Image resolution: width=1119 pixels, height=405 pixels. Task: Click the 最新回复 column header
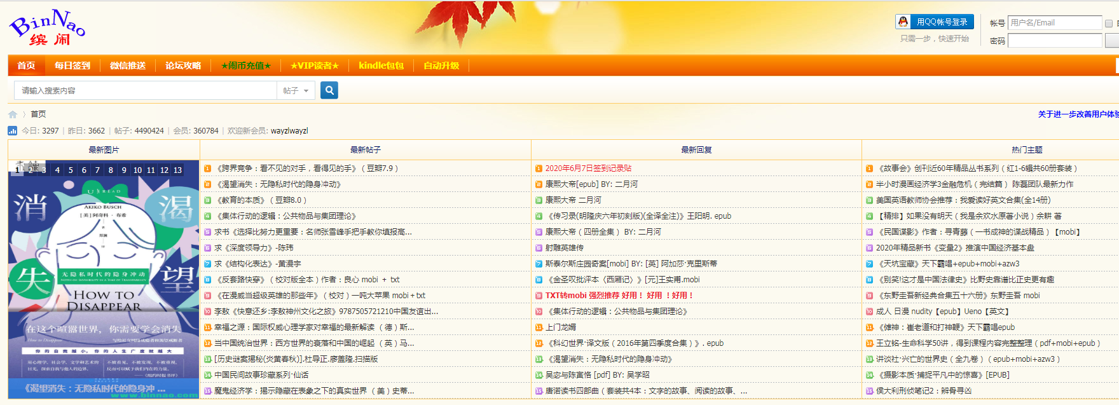coord(696,150)
